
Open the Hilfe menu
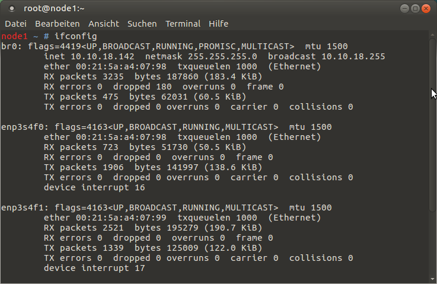click(x=218, y=24)
